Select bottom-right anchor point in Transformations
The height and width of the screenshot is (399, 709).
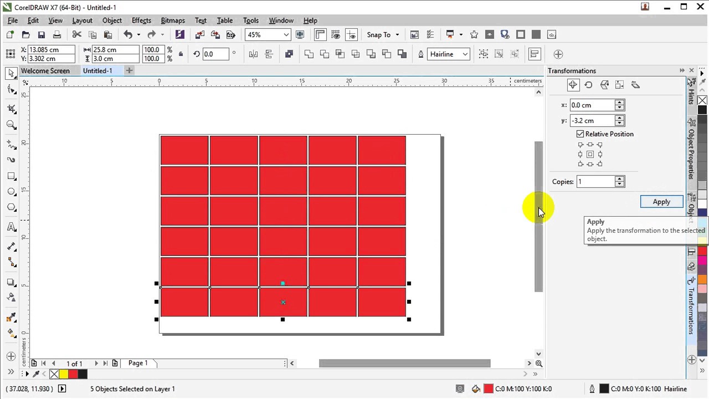[x=599, y=163]
